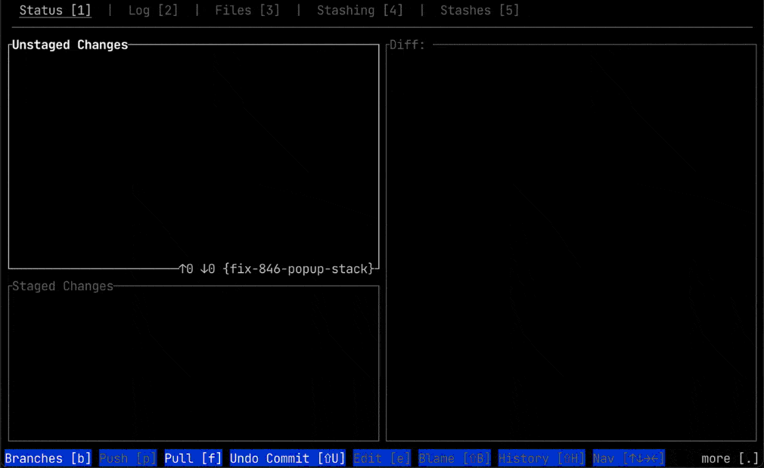Switch to the Log tab

(153, 10)
